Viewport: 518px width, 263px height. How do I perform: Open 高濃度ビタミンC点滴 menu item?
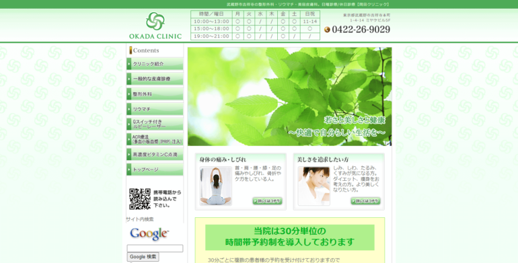click(x=155, y=154)
